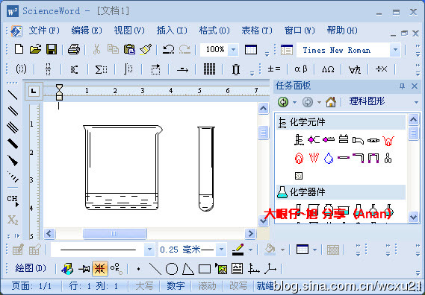Expand the 100% zoom dropdown
The width and height of the screenshot is (425, 295).
[233, 50]
